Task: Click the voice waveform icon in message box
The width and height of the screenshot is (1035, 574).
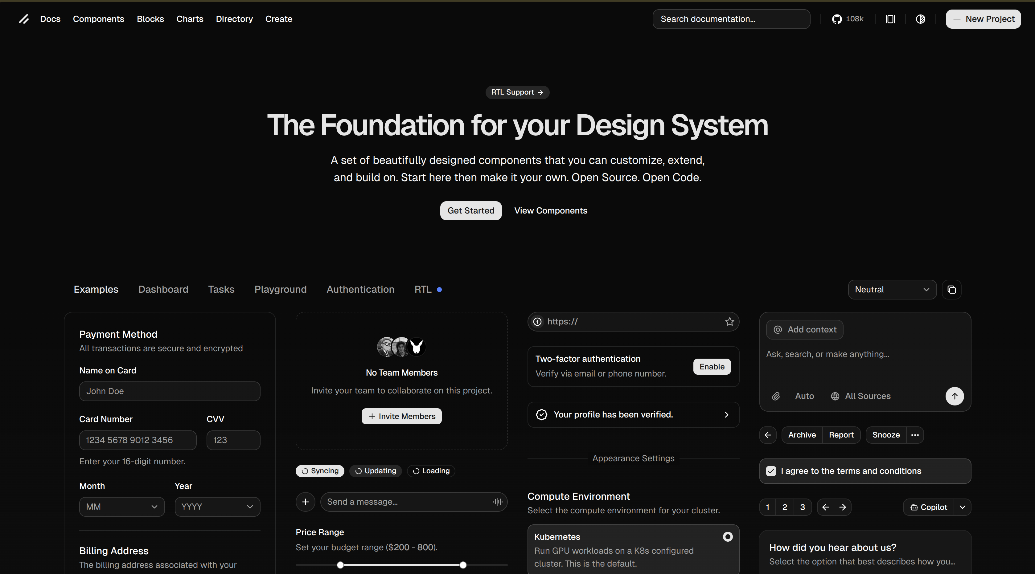Action: coord(497,502)
